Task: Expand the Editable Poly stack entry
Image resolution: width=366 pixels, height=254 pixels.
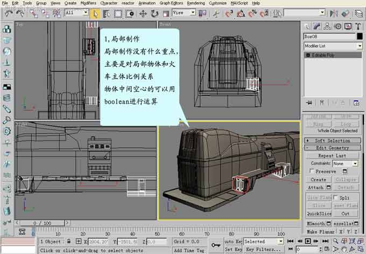Action: click(x=308, y=55)
